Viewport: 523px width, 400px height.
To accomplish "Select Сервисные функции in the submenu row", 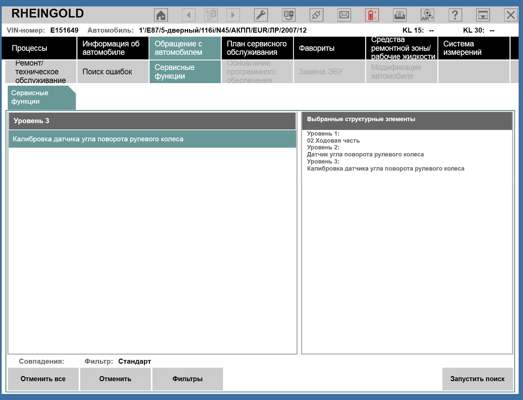I will (185, 72).
